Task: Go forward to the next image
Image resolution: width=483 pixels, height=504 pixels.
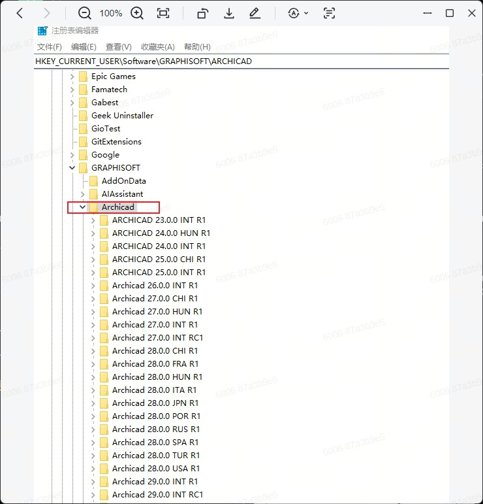Action: [x=47, y=13]
